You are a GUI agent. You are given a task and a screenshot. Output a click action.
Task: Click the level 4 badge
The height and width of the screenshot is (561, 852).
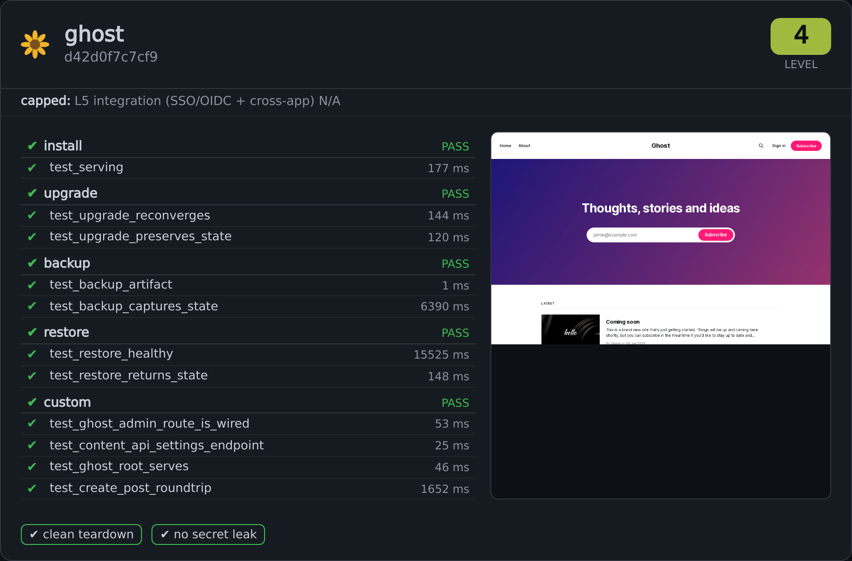[801, 36]
